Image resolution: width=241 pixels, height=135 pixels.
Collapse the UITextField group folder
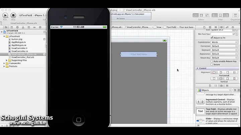click(x=4, y=36)
